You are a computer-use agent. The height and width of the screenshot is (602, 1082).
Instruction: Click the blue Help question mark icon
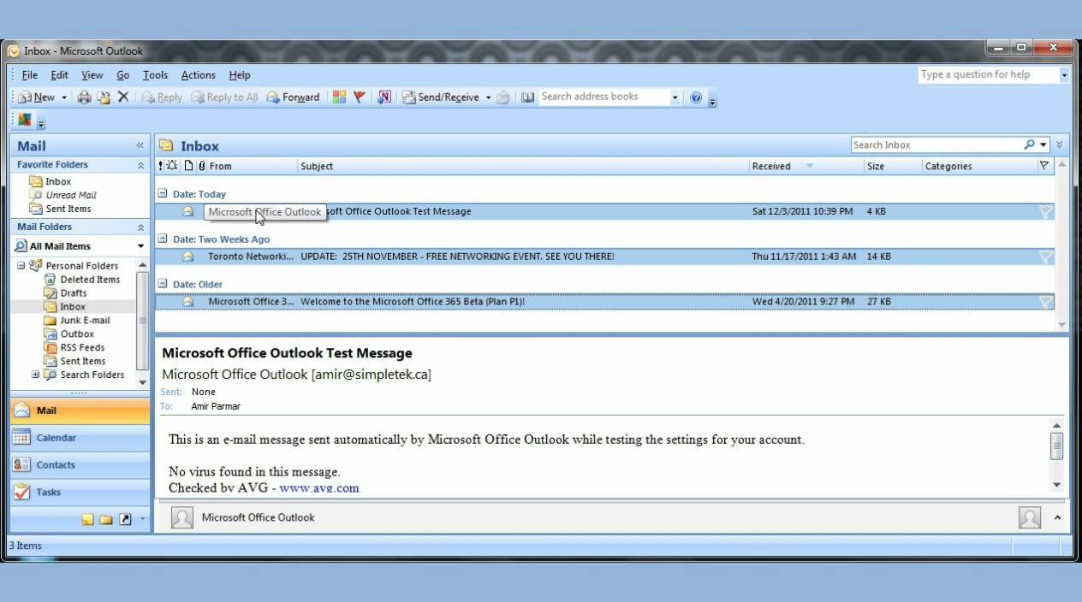696,97
